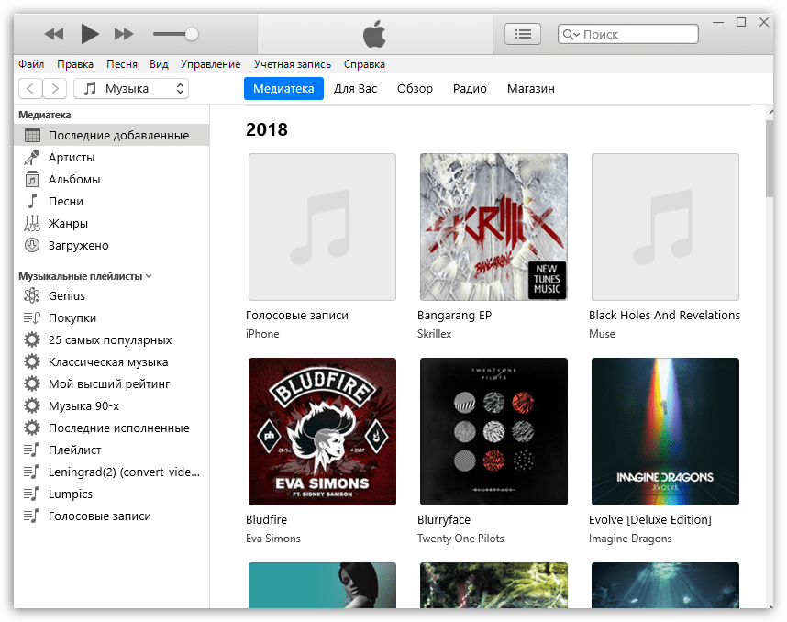
Task: Skip to the next track
Action: click(124, 34)
